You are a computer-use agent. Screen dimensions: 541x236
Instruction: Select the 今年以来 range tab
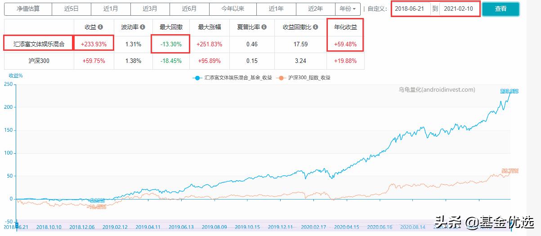[233, 9]
